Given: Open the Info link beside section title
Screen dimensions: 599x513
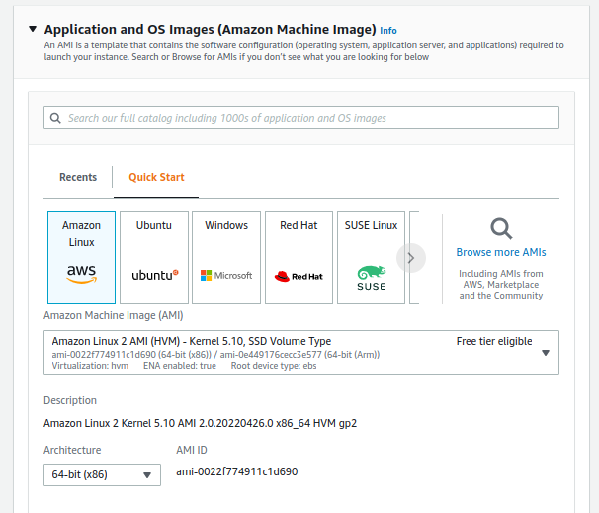Looking at the screenshot, I should tap(388, 31).
